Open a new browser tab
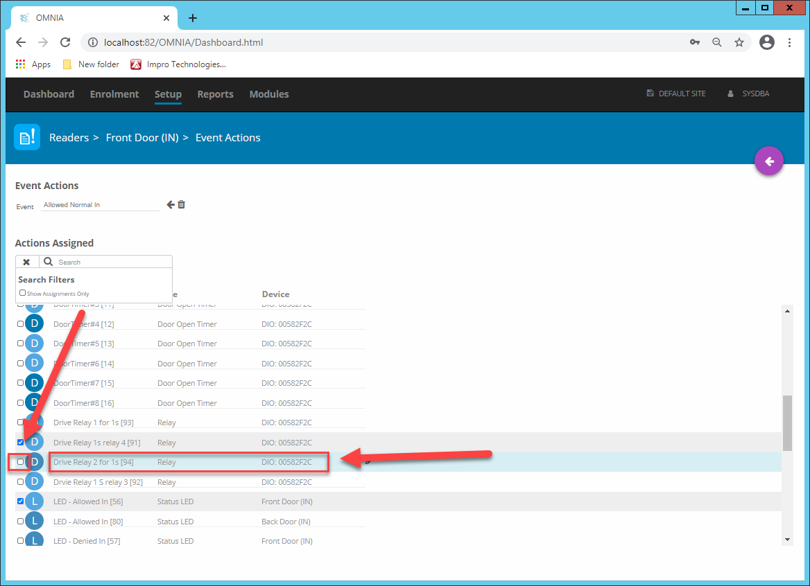Viewport: 810px width, 586px height. tap(193, 18)
